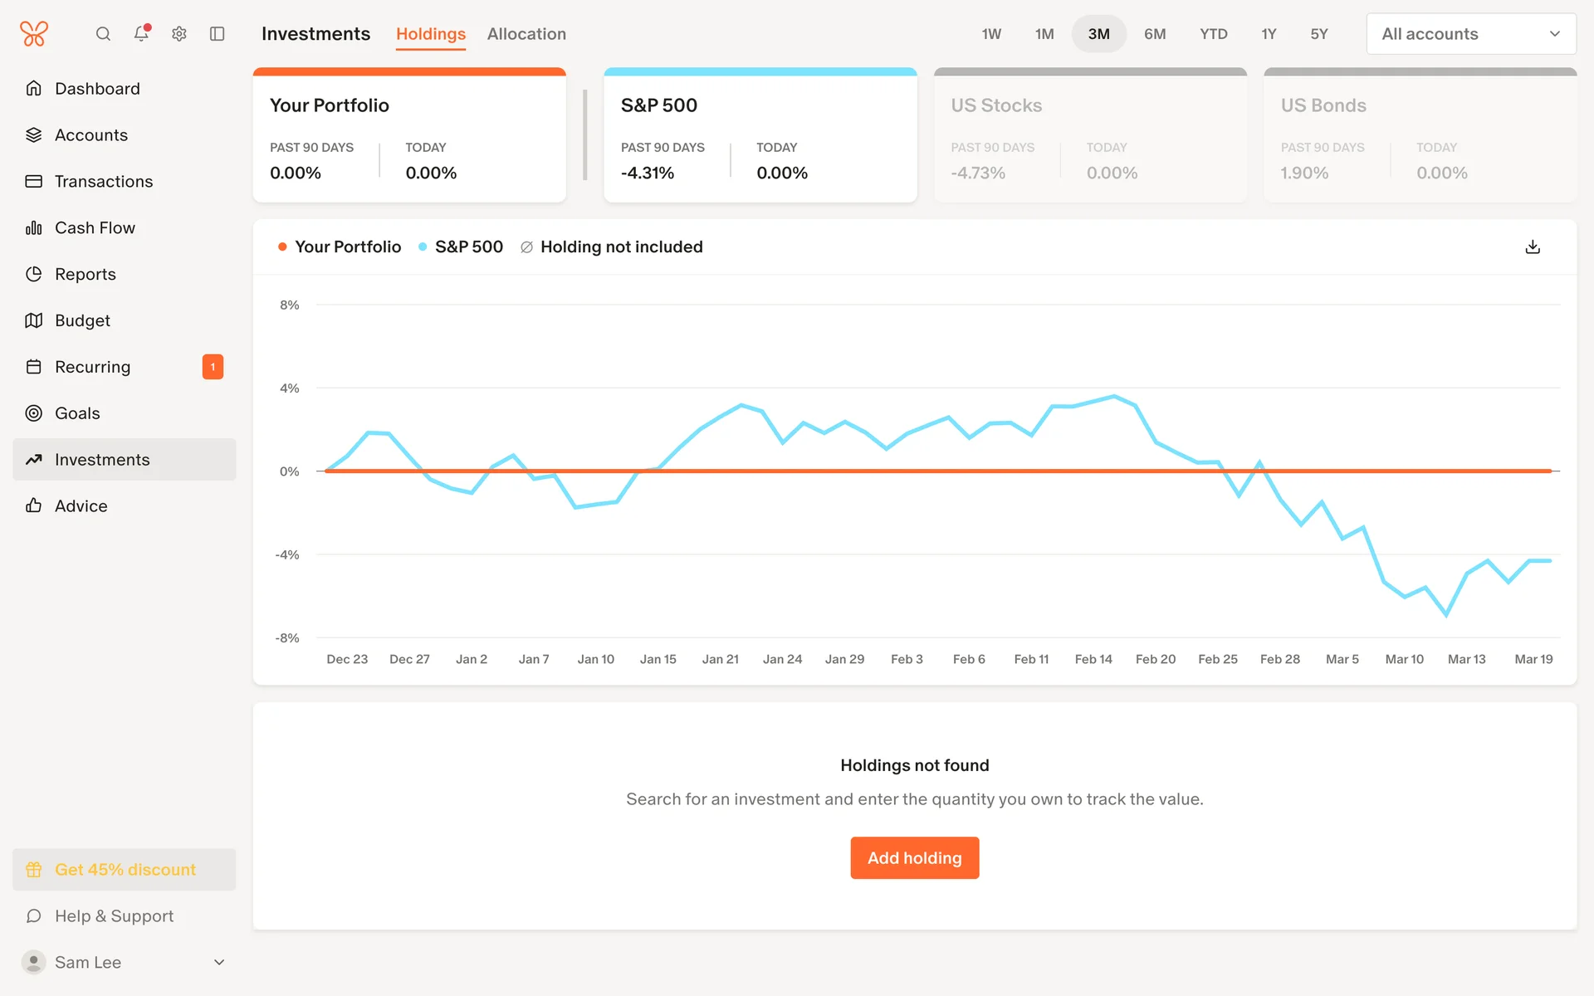Open the All accounts dropdown
The height and width of the screenshot is (996, 1594).
[x=1470, y=34]
